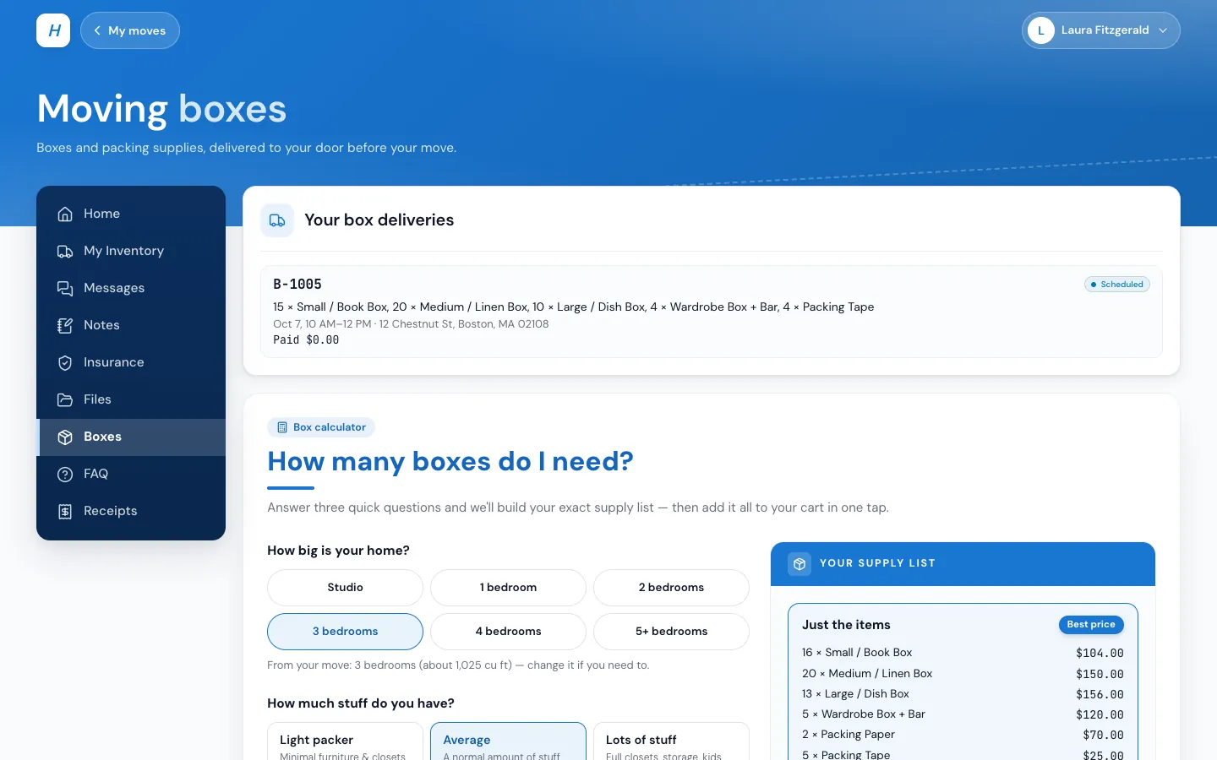Choose the 4 bedrooms option

coord(508,632)
